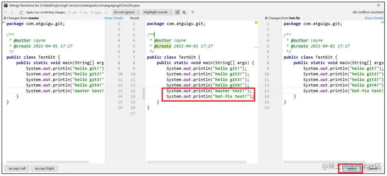
Task: Click the main method line in the Result pane
Action: point(205,63)
